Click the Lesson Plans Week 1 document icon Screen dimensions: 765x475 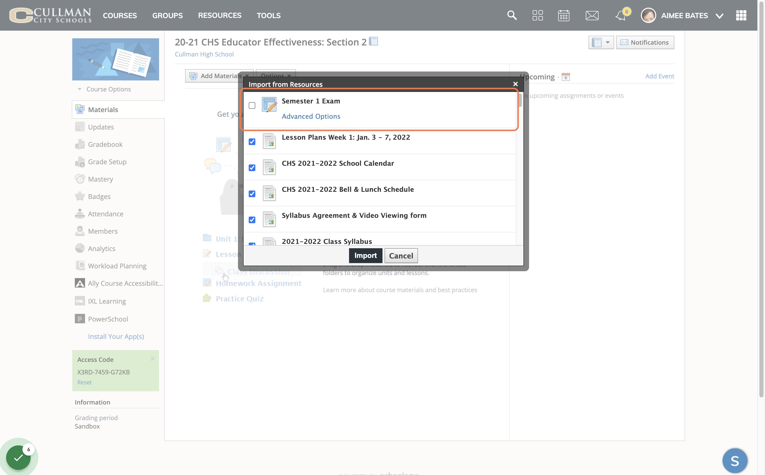tap(269, 141)
